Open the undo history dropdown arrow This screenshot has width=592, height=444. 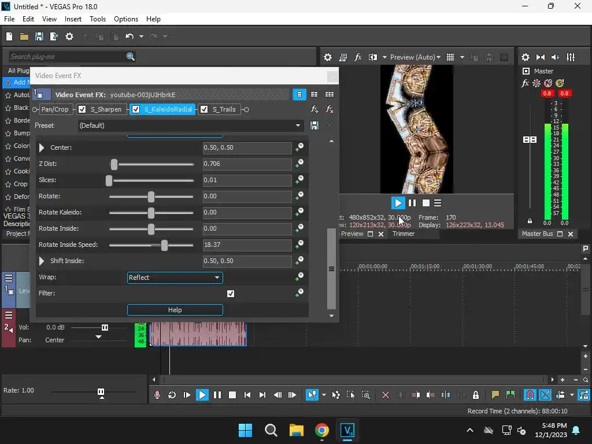pos(141,36)
